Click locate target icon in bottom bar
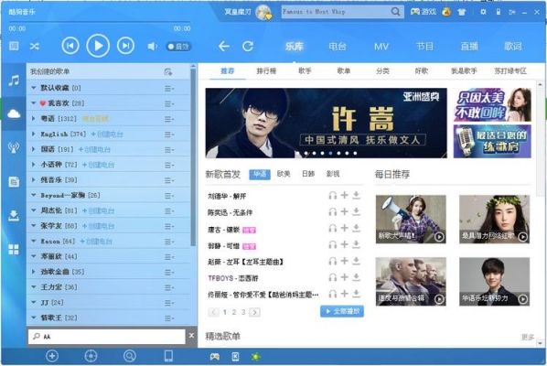 point(91,356)
